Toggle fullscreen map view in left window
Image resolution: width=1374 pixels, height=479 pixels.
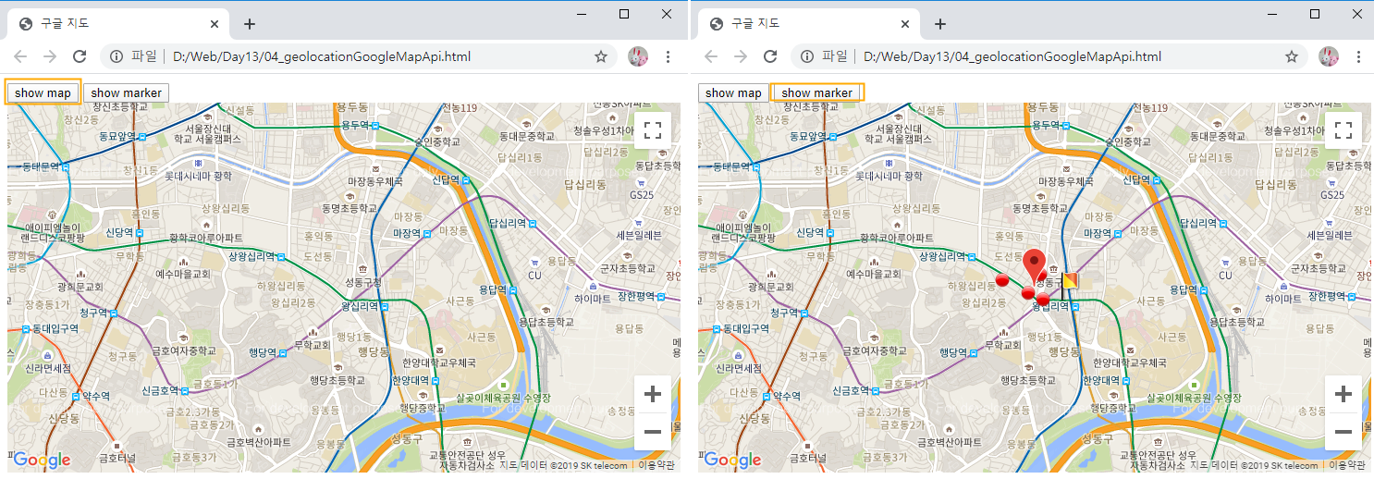(x=653, y=129)
